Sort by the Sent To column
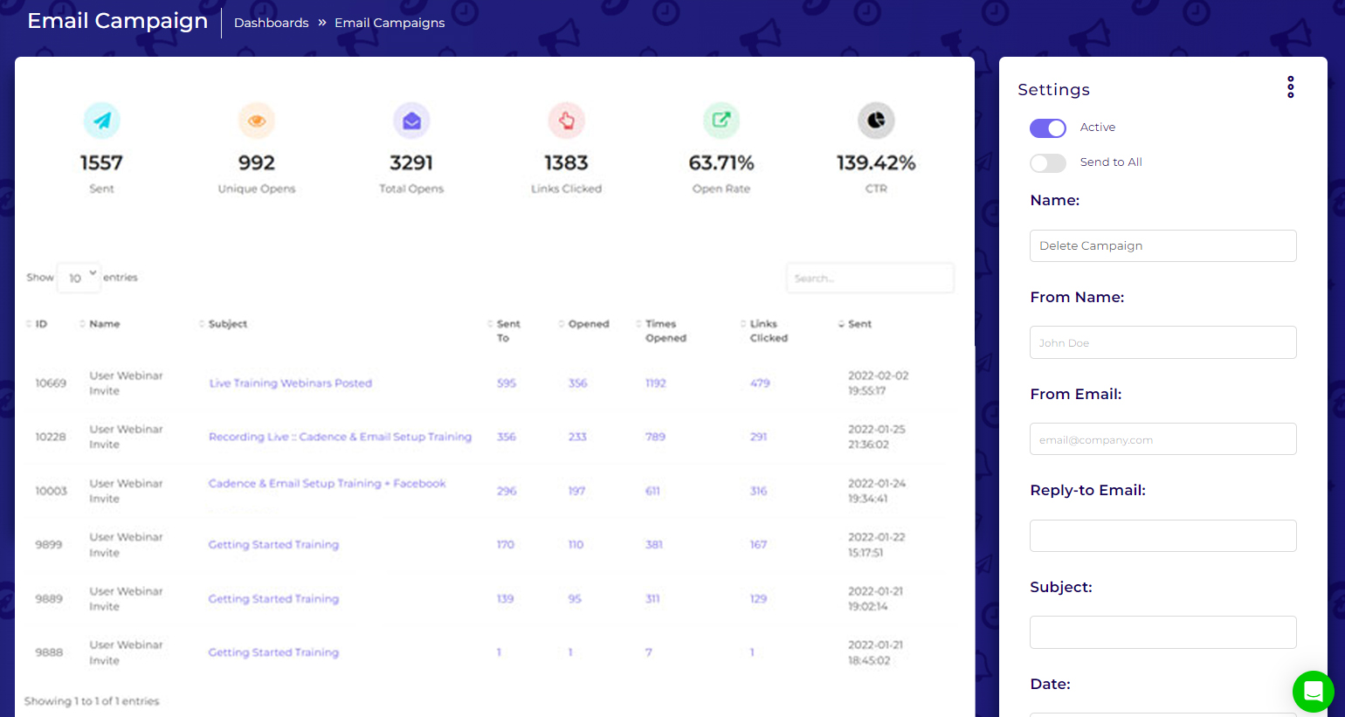Screen dimensions: 1345x717 pos(505,331)
